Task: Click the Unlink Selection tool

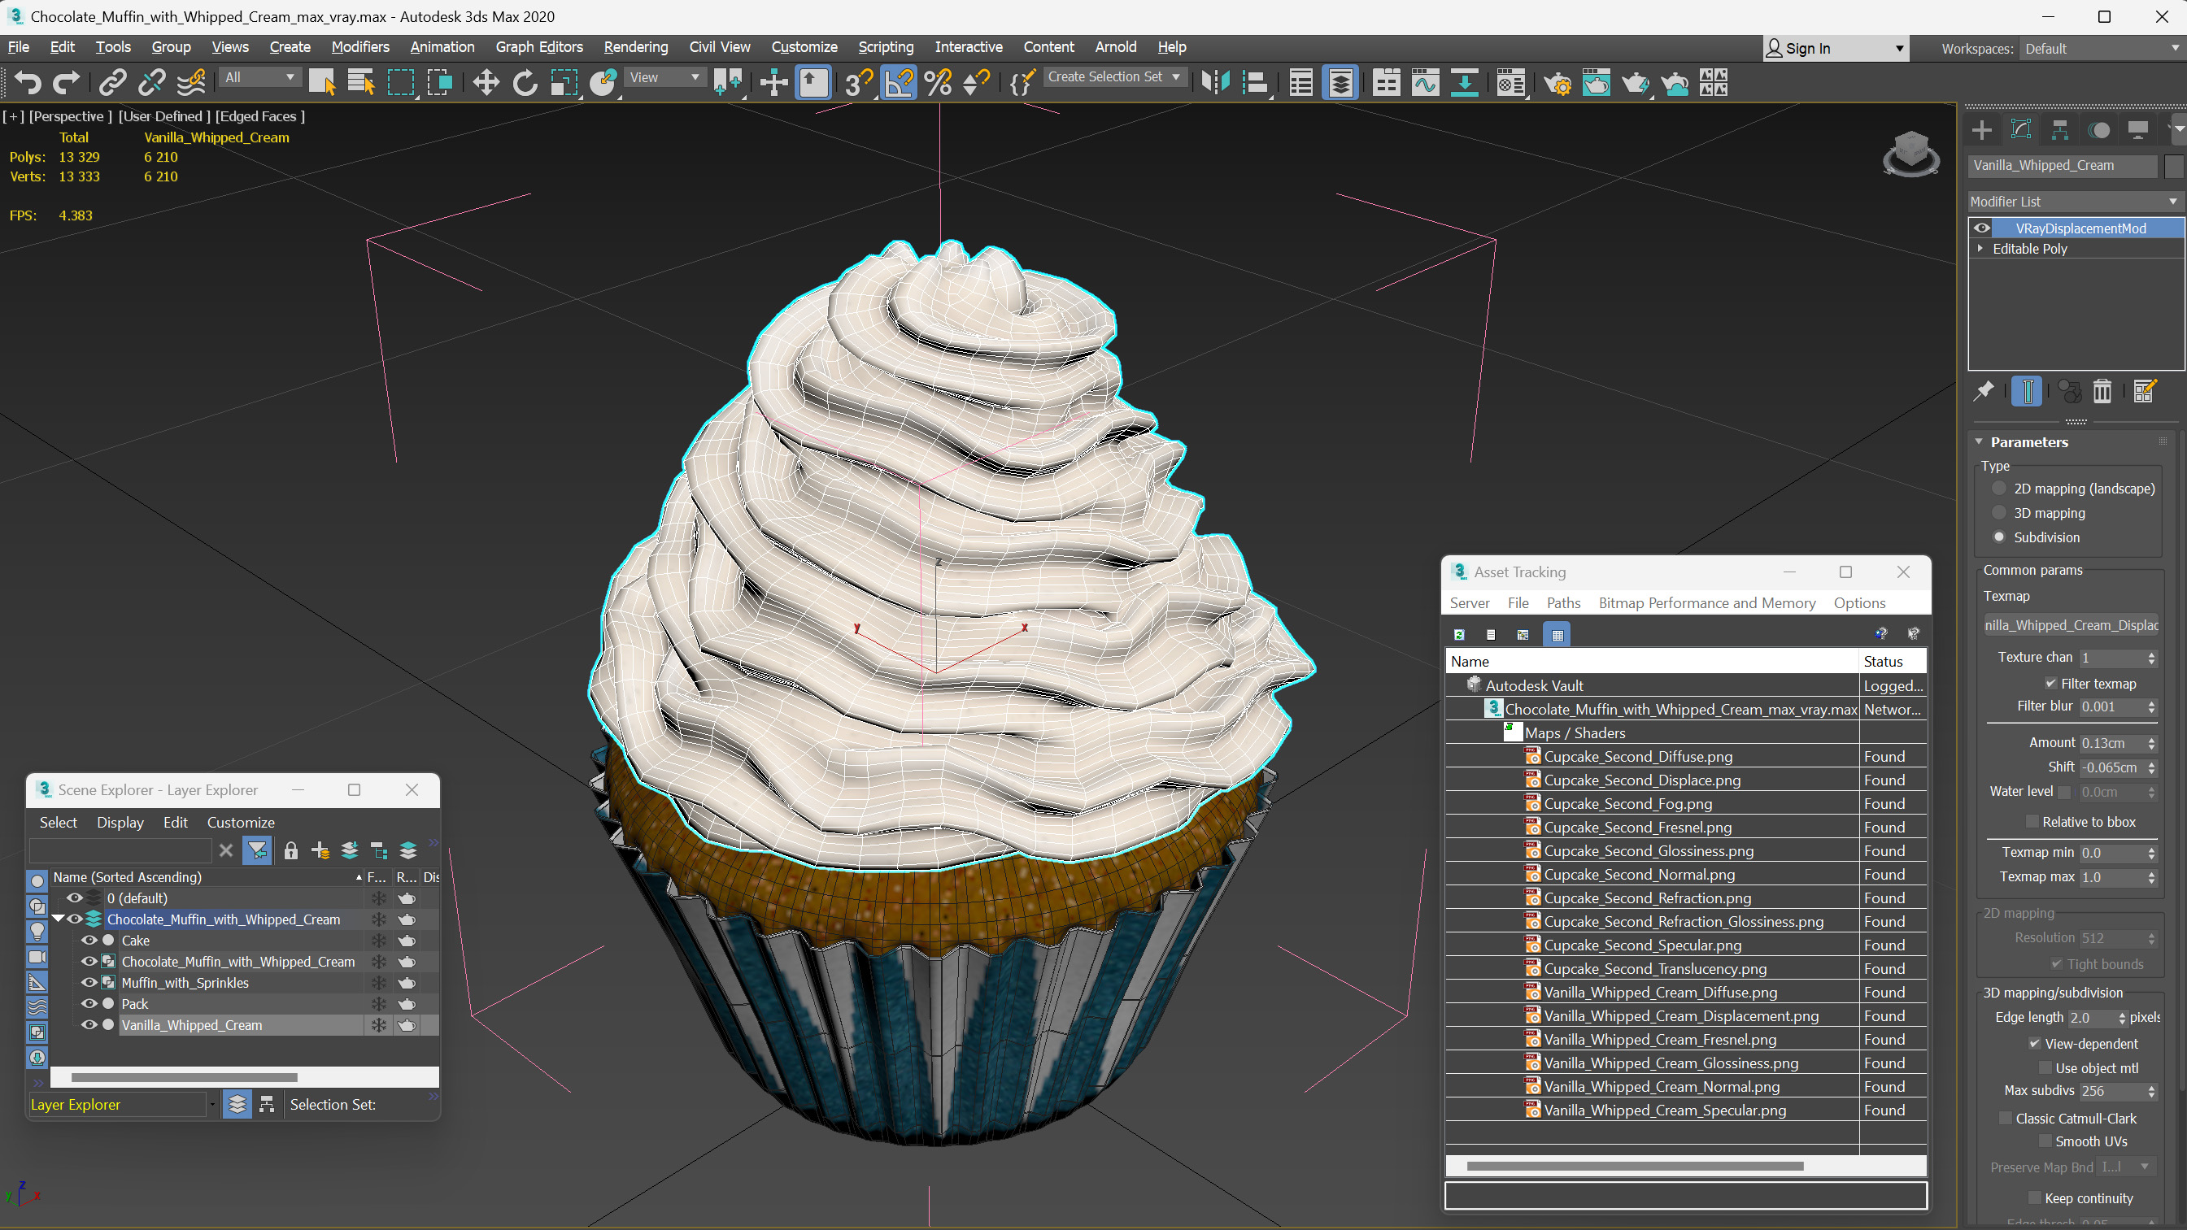Action: pyautogui.click(x=152, y=82)
